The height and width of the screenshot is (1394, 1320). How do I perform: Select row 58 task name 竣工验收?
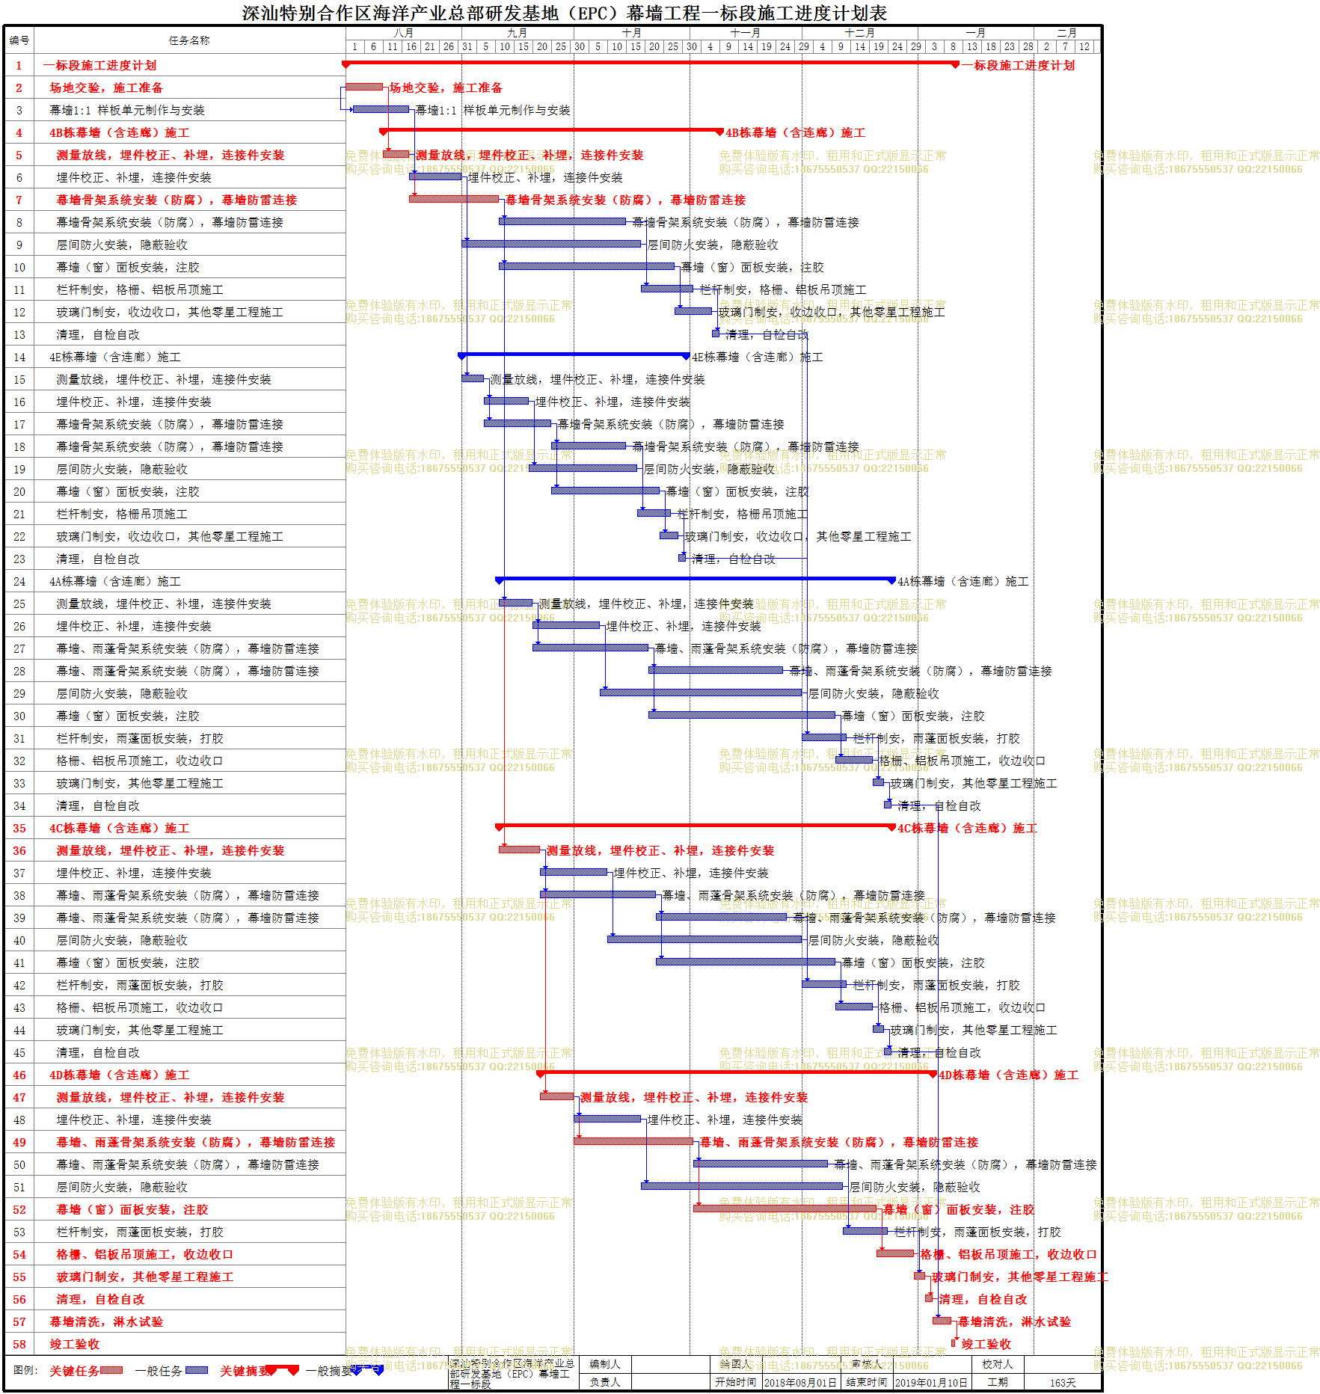pyautogui.click(x=75, y=1344)
